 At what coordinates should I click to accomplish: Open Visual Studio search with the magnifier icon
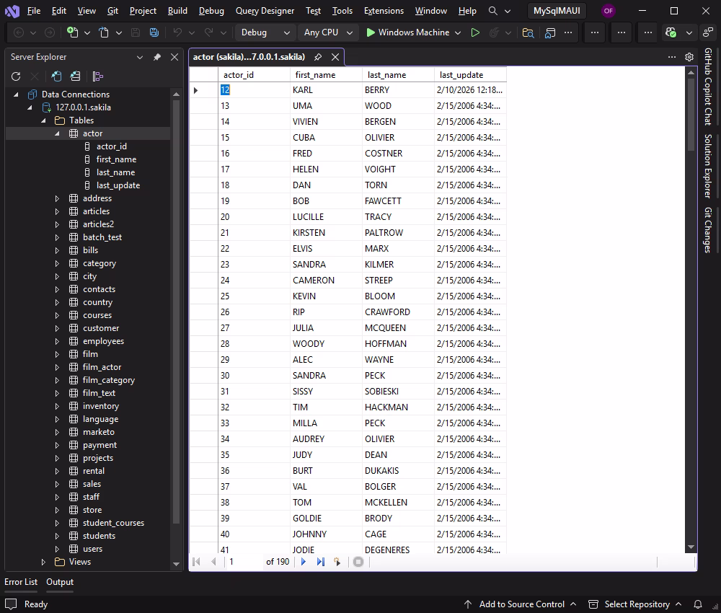click(493, 11)
